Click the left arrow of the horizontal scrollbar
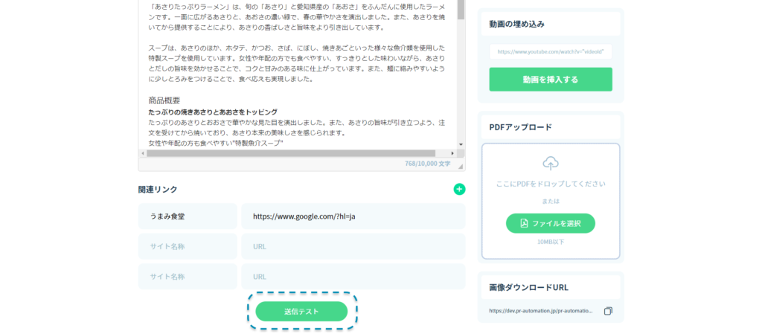The height and width of the screenshot is (334, 762). click(x=143, y=153)
